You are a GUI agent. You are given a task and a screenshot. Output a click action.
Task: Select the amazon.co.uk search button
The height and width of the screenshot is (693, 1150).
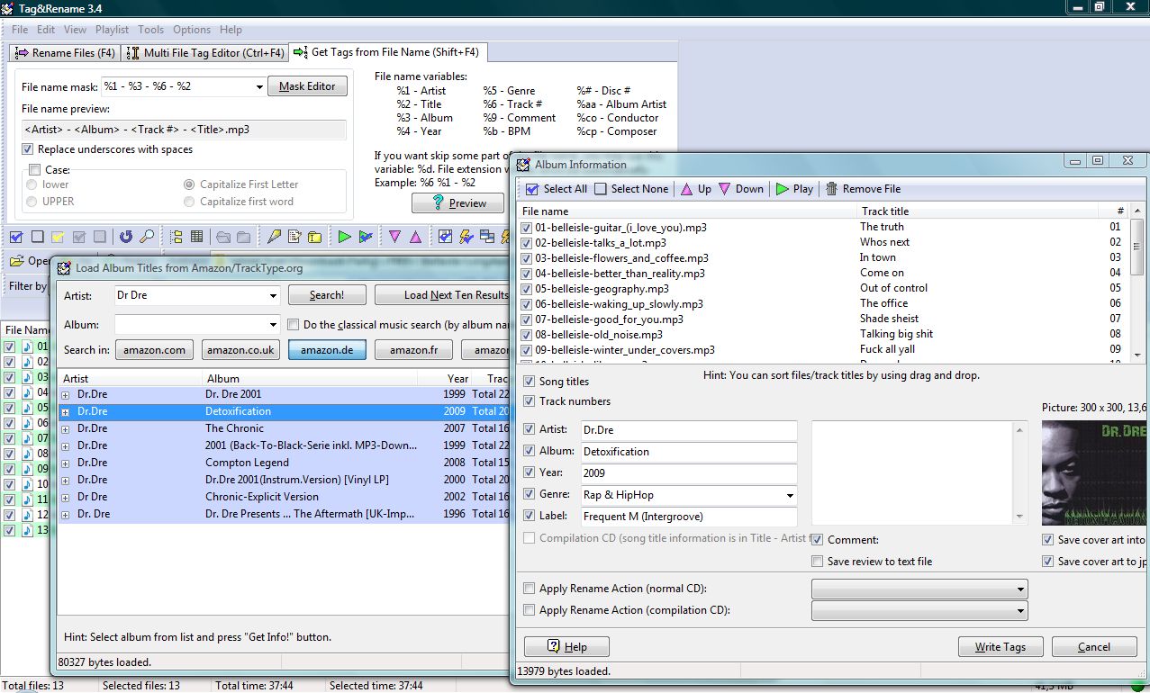tap(240, 350)
